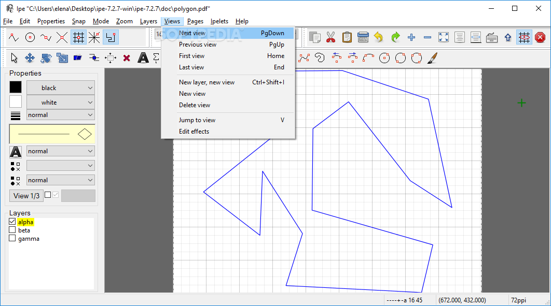This screenshot has width=551, height=306.
Task: Select Edit effects menu entry
Action: tap(228, 132)
